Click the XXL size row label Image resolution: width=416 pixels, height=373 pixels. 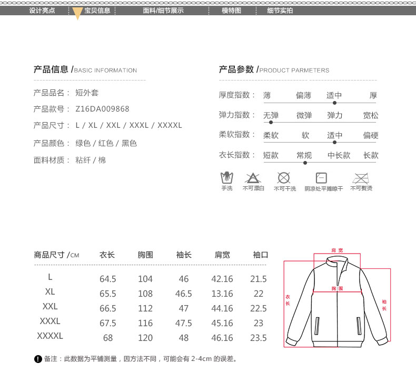pos(50,307)
